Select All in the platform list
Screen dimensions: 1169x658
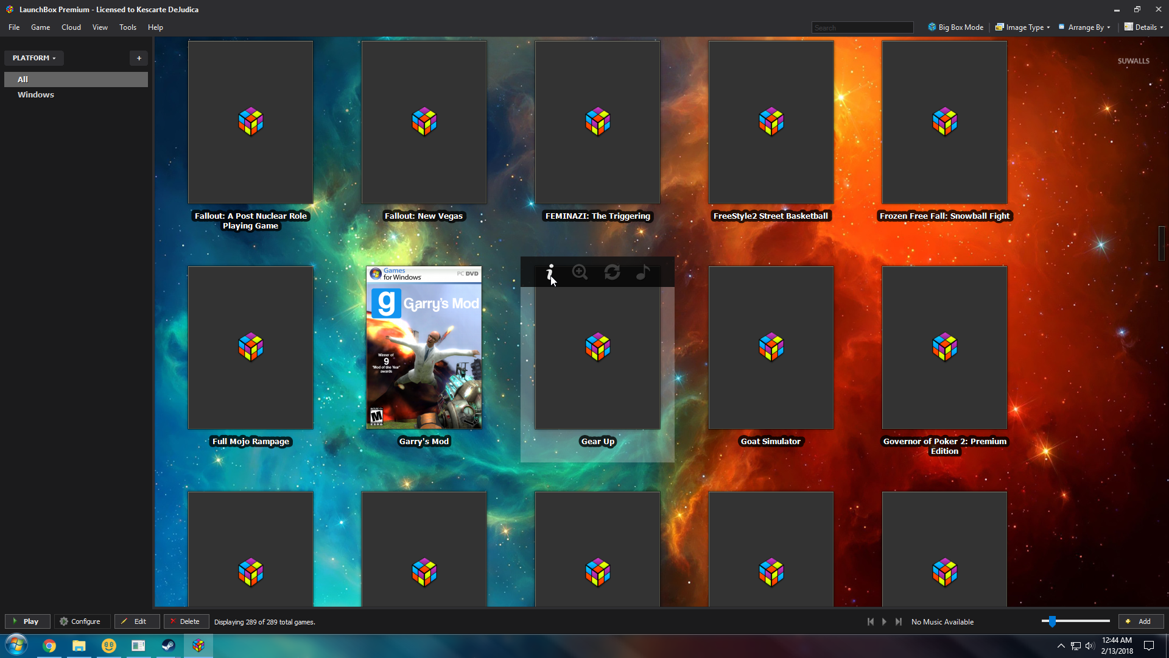(x=76, y=79)
